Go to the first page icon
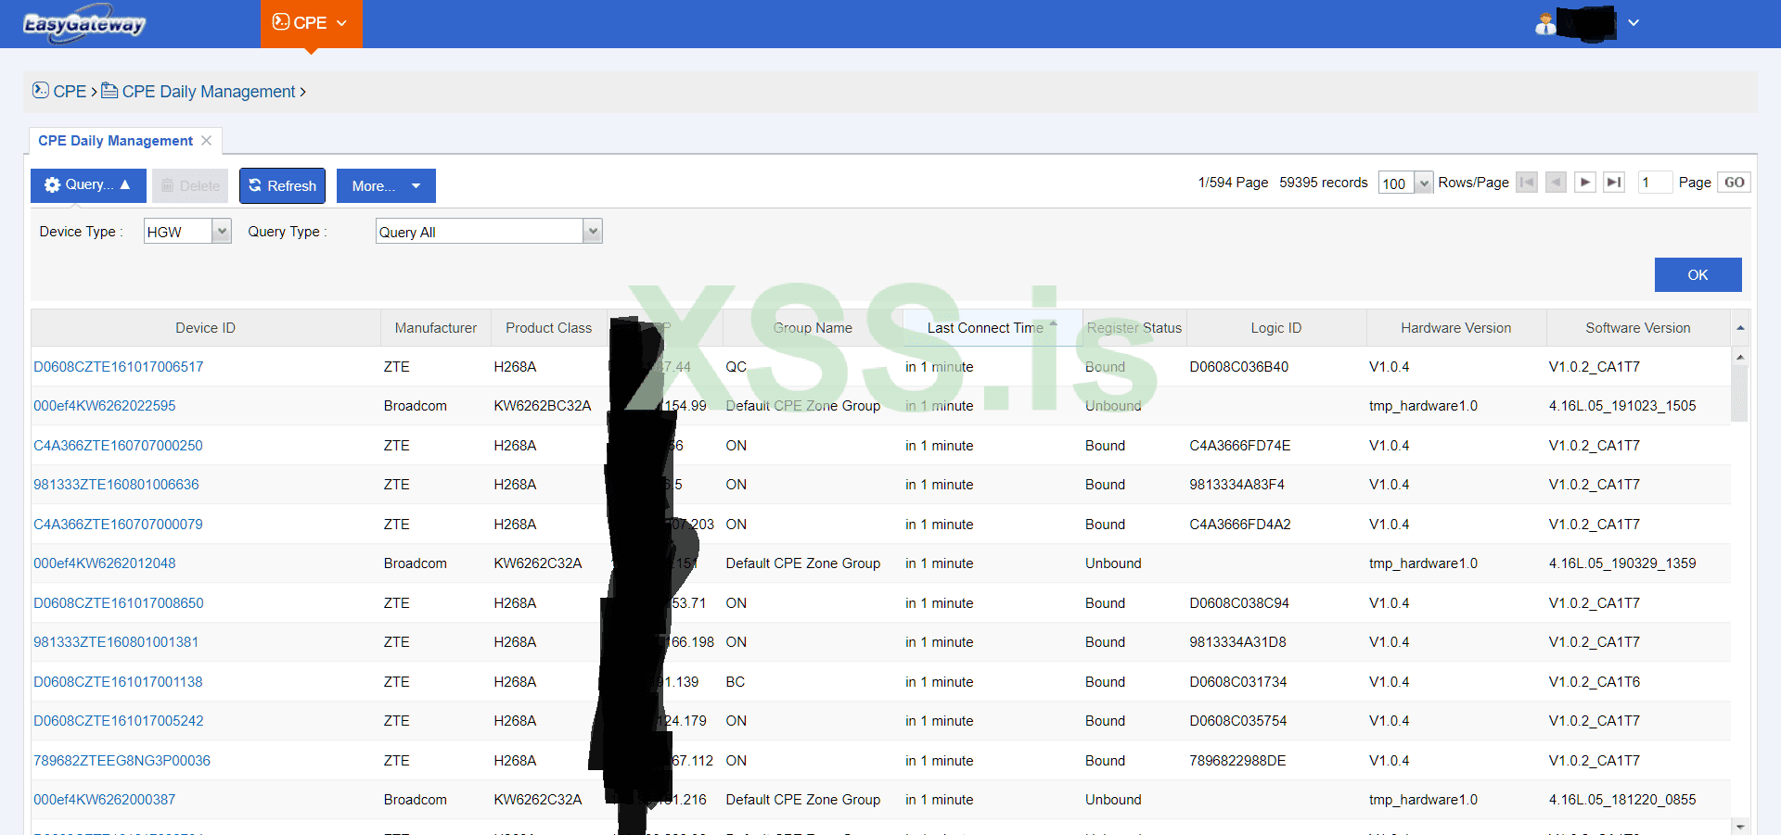 [x=1527, y=183]
